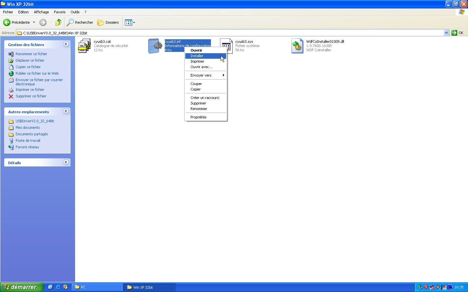
Task: Choose Propriétés in the context menu
Action: tap(198, 117)
